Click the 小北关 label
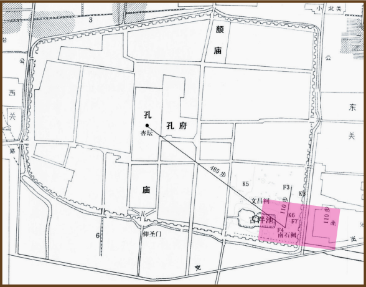 329,9
